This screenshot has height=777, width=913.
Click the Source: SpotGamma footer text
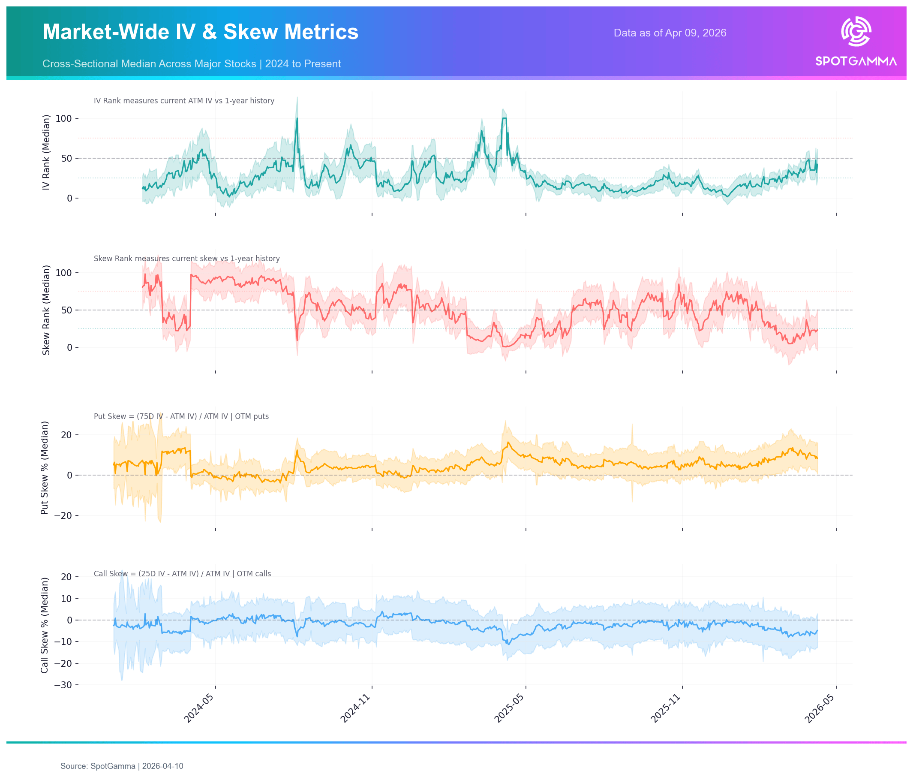click(x=121, y=766)
